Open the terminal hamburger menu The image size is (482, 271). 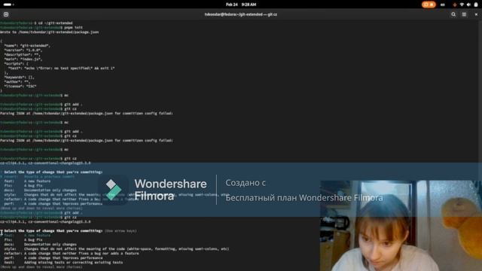(464, 14)
